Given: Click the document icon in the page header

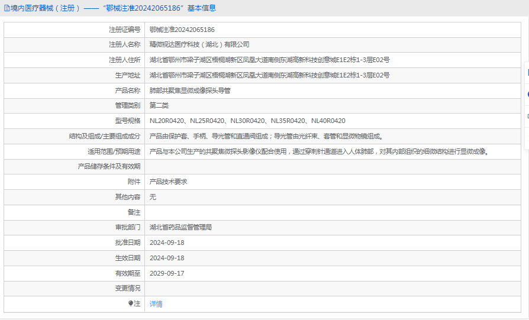Looking at the screenshot, I should pos(7,8).
